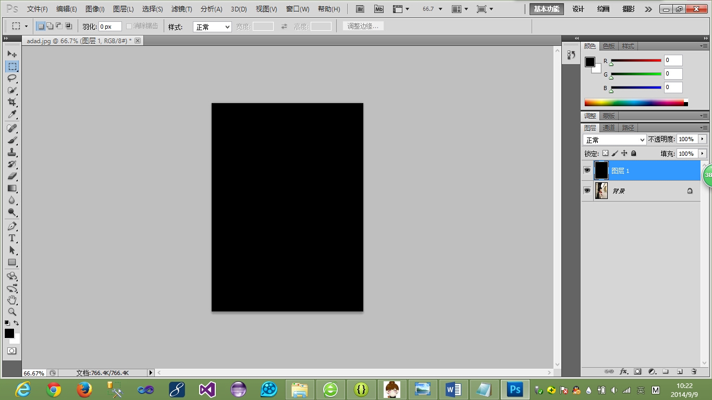Select the Path Selection tool
Image resolution: width=712 pixels, height=400 pixels.
point(12,250)
